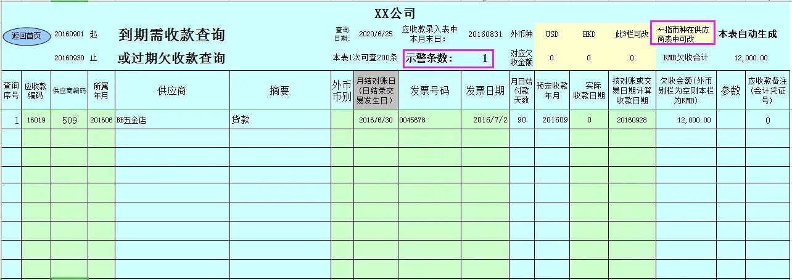
Task: Select the 供应商 column header
Action: (172, 90)
